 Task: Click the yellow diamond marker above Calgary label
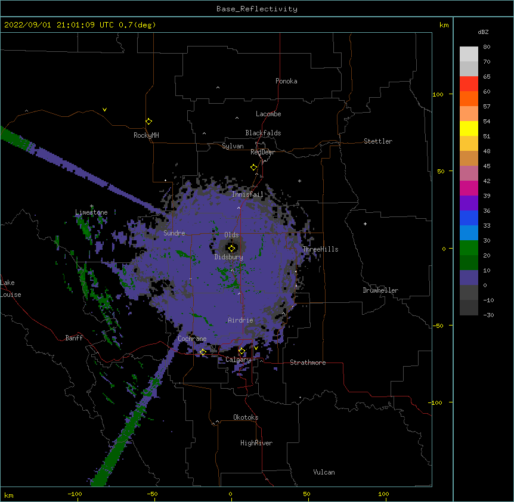coord(241,351)
